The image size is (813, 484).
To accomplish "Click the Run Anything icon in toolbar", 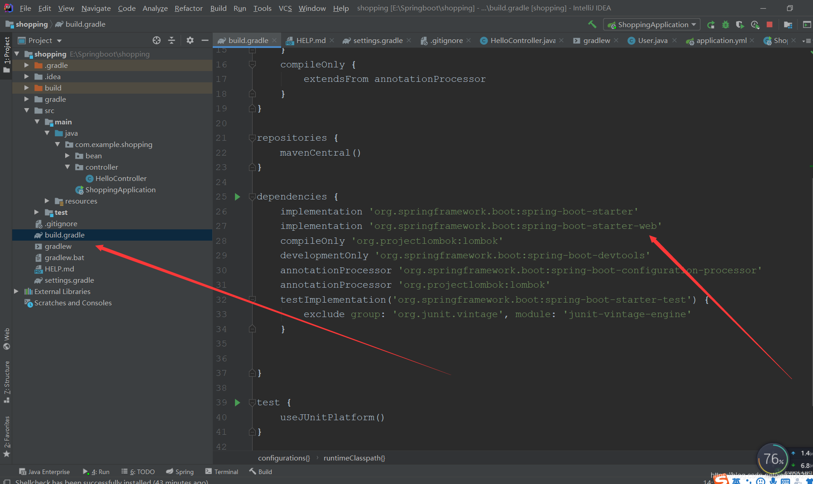I will pos(807,24).
